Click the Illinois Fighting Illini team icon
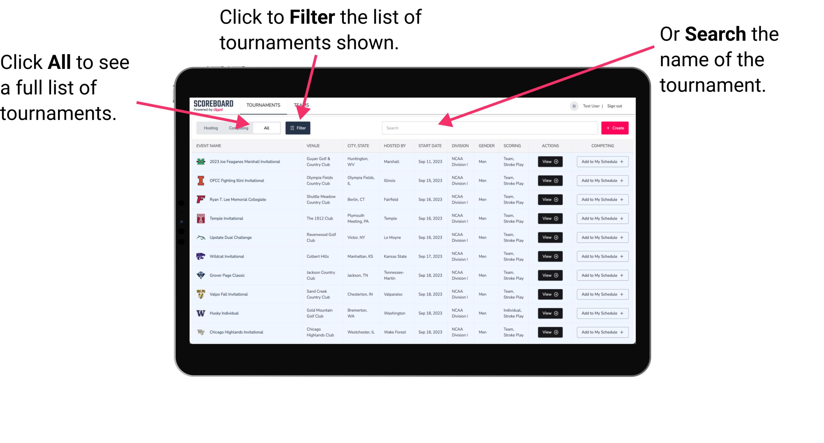 pyautogui.click(x=200, y=181)
